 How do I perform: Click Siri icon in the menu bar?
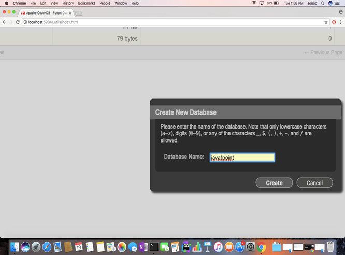(x=330, y=3)
